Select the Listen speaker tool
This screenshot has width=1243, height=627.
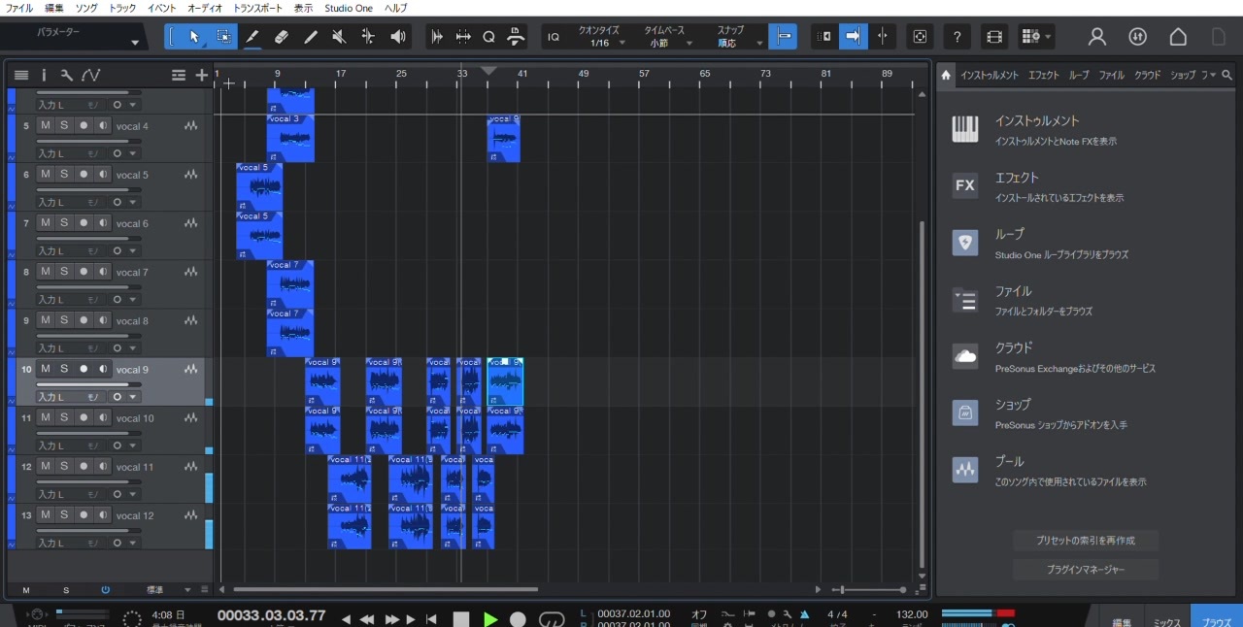coord(398,37)
